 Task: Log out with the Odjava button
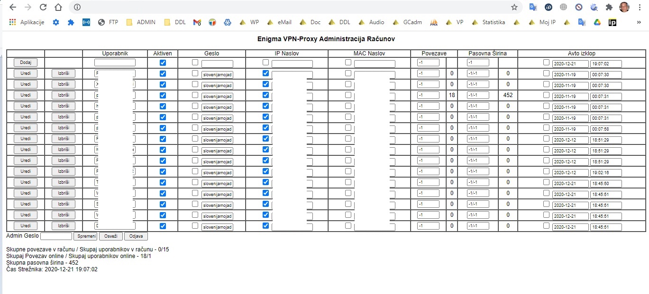[x=136, y=236]
